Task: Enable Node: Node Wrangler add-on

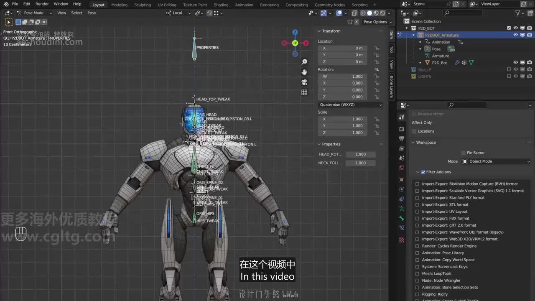Action: [417, 281]
